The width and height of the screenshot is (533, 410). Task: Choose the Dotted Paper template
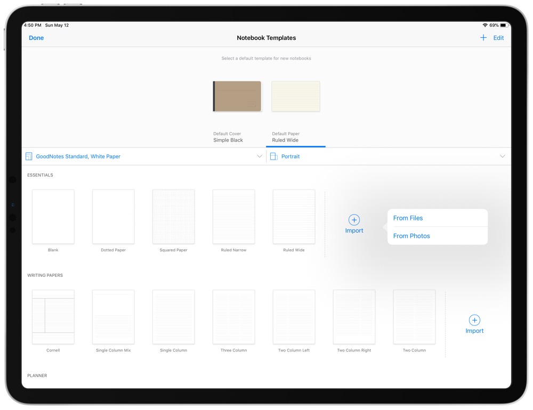coord(113,216)
